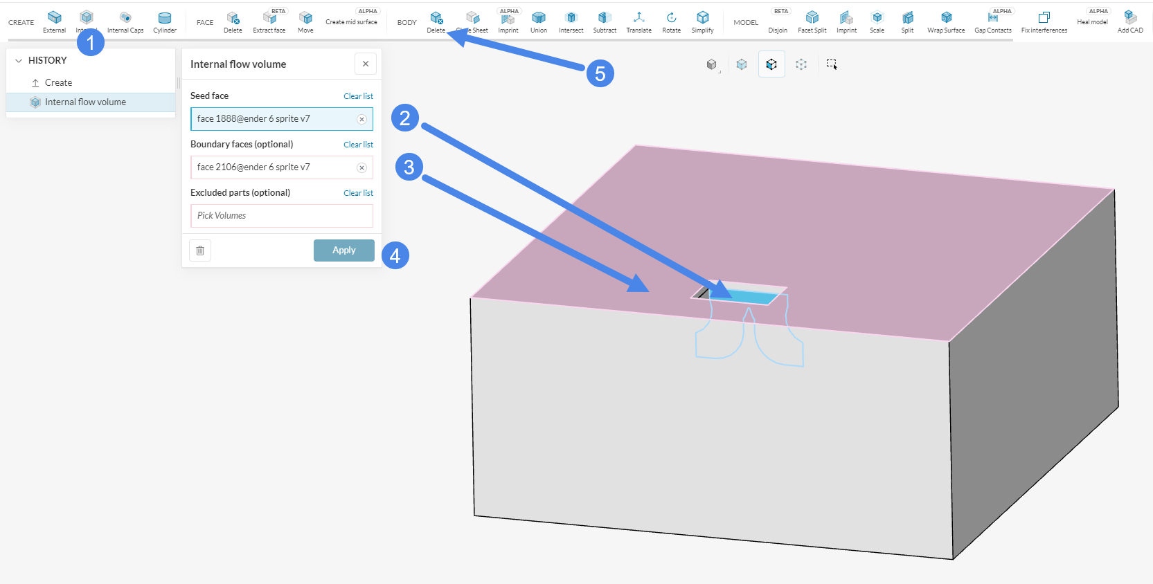Select the External flow volume tool

(x=54, y=21)
